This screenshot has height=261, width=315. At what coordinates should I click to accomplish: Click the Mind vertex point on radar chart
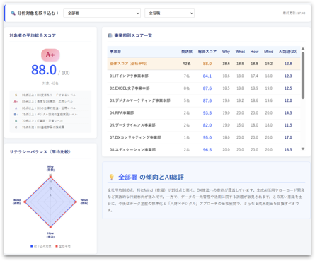click(x=25, y=202)
